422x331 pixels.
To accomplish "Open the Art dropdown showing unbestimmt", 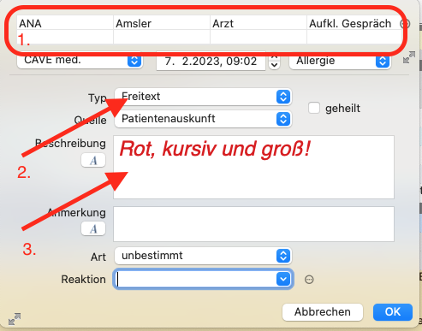I will (x=203, y=256).
